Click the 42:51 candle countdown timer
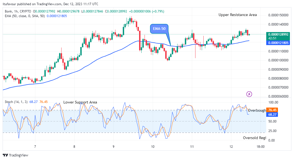The image size is (294, 160). tap(272, 38)
